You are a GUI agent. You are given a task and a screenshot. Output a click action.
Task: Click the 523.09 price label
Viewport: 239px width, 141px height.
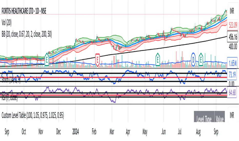pos(233,25)
